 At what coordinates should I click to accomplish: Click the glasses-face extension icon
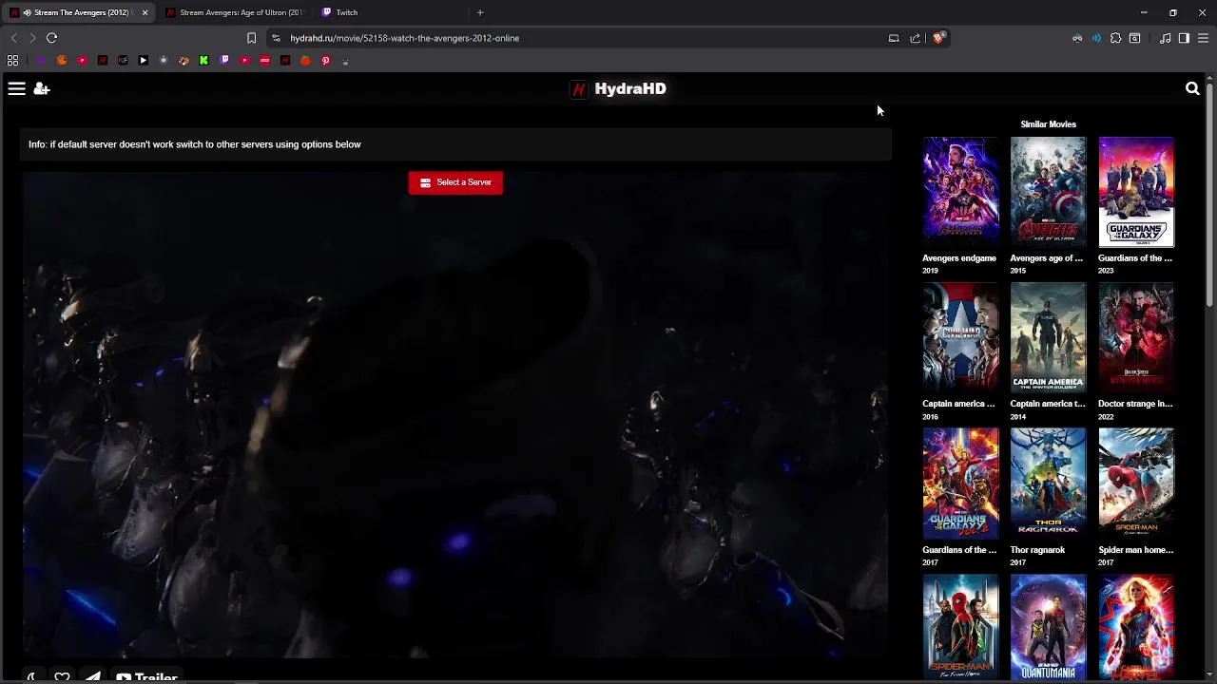(x=1077, y=38)
